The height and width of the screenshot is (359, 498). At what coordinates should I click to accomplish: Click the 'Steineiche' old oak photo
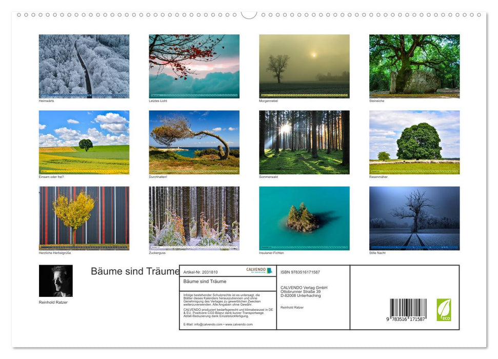pos(413,66)
